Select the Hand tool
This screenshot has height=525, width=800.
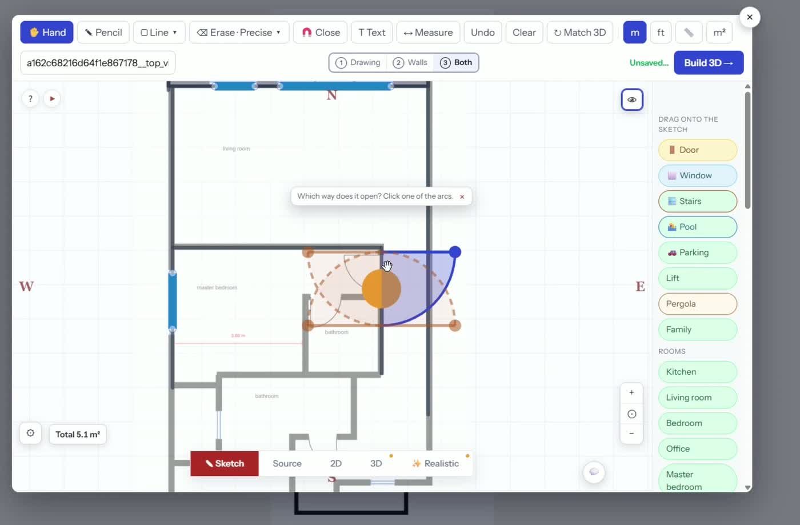(47, 33)
